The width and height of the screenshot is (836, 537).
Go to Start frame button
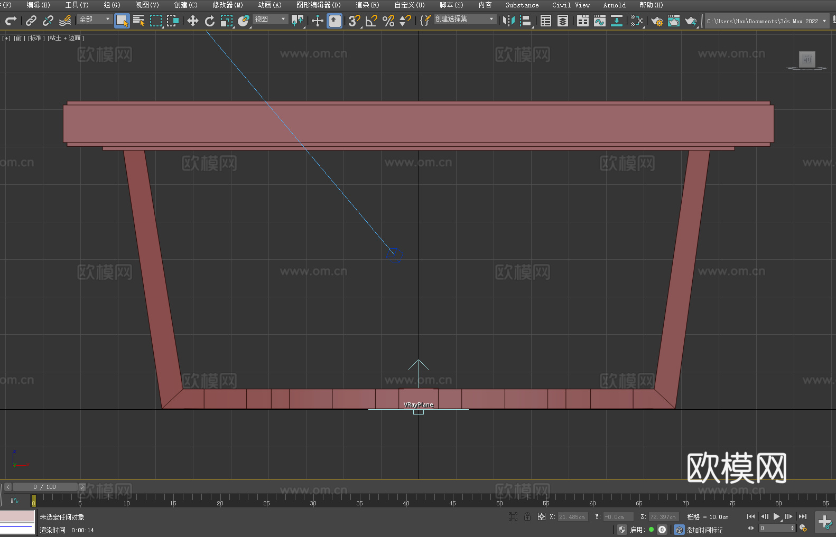click(x=750, y=516)
